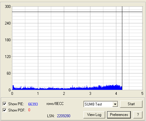
Task: Click the vertical black scan position marker
Action: point(122,48)
